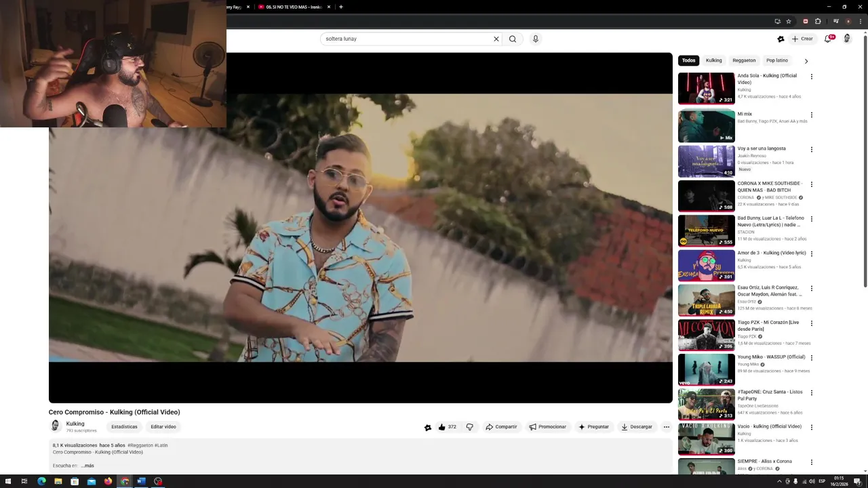Open the browser Extensions puzzle icon

(x=818, y=21)
